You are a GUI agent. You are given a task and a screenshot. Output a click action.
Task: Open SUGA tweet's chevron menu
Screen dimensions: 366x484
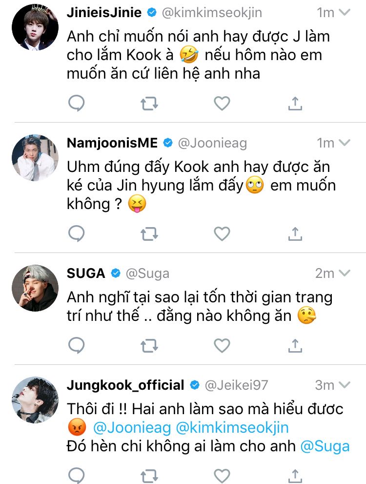point(345,274)
